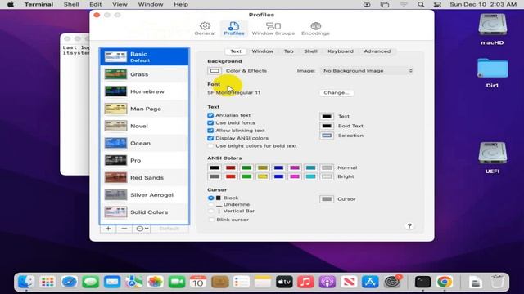The height and width of the screenshot is (294, 524).
Task: Open Maps from the Dock
Action: point(133,282)
